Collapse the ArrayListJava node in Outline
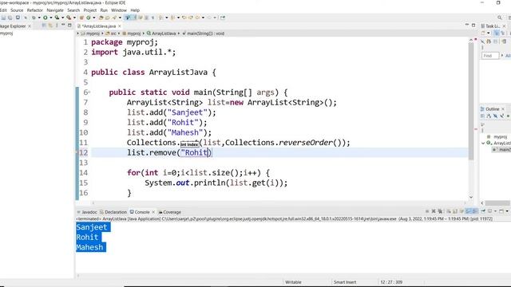 483,143
